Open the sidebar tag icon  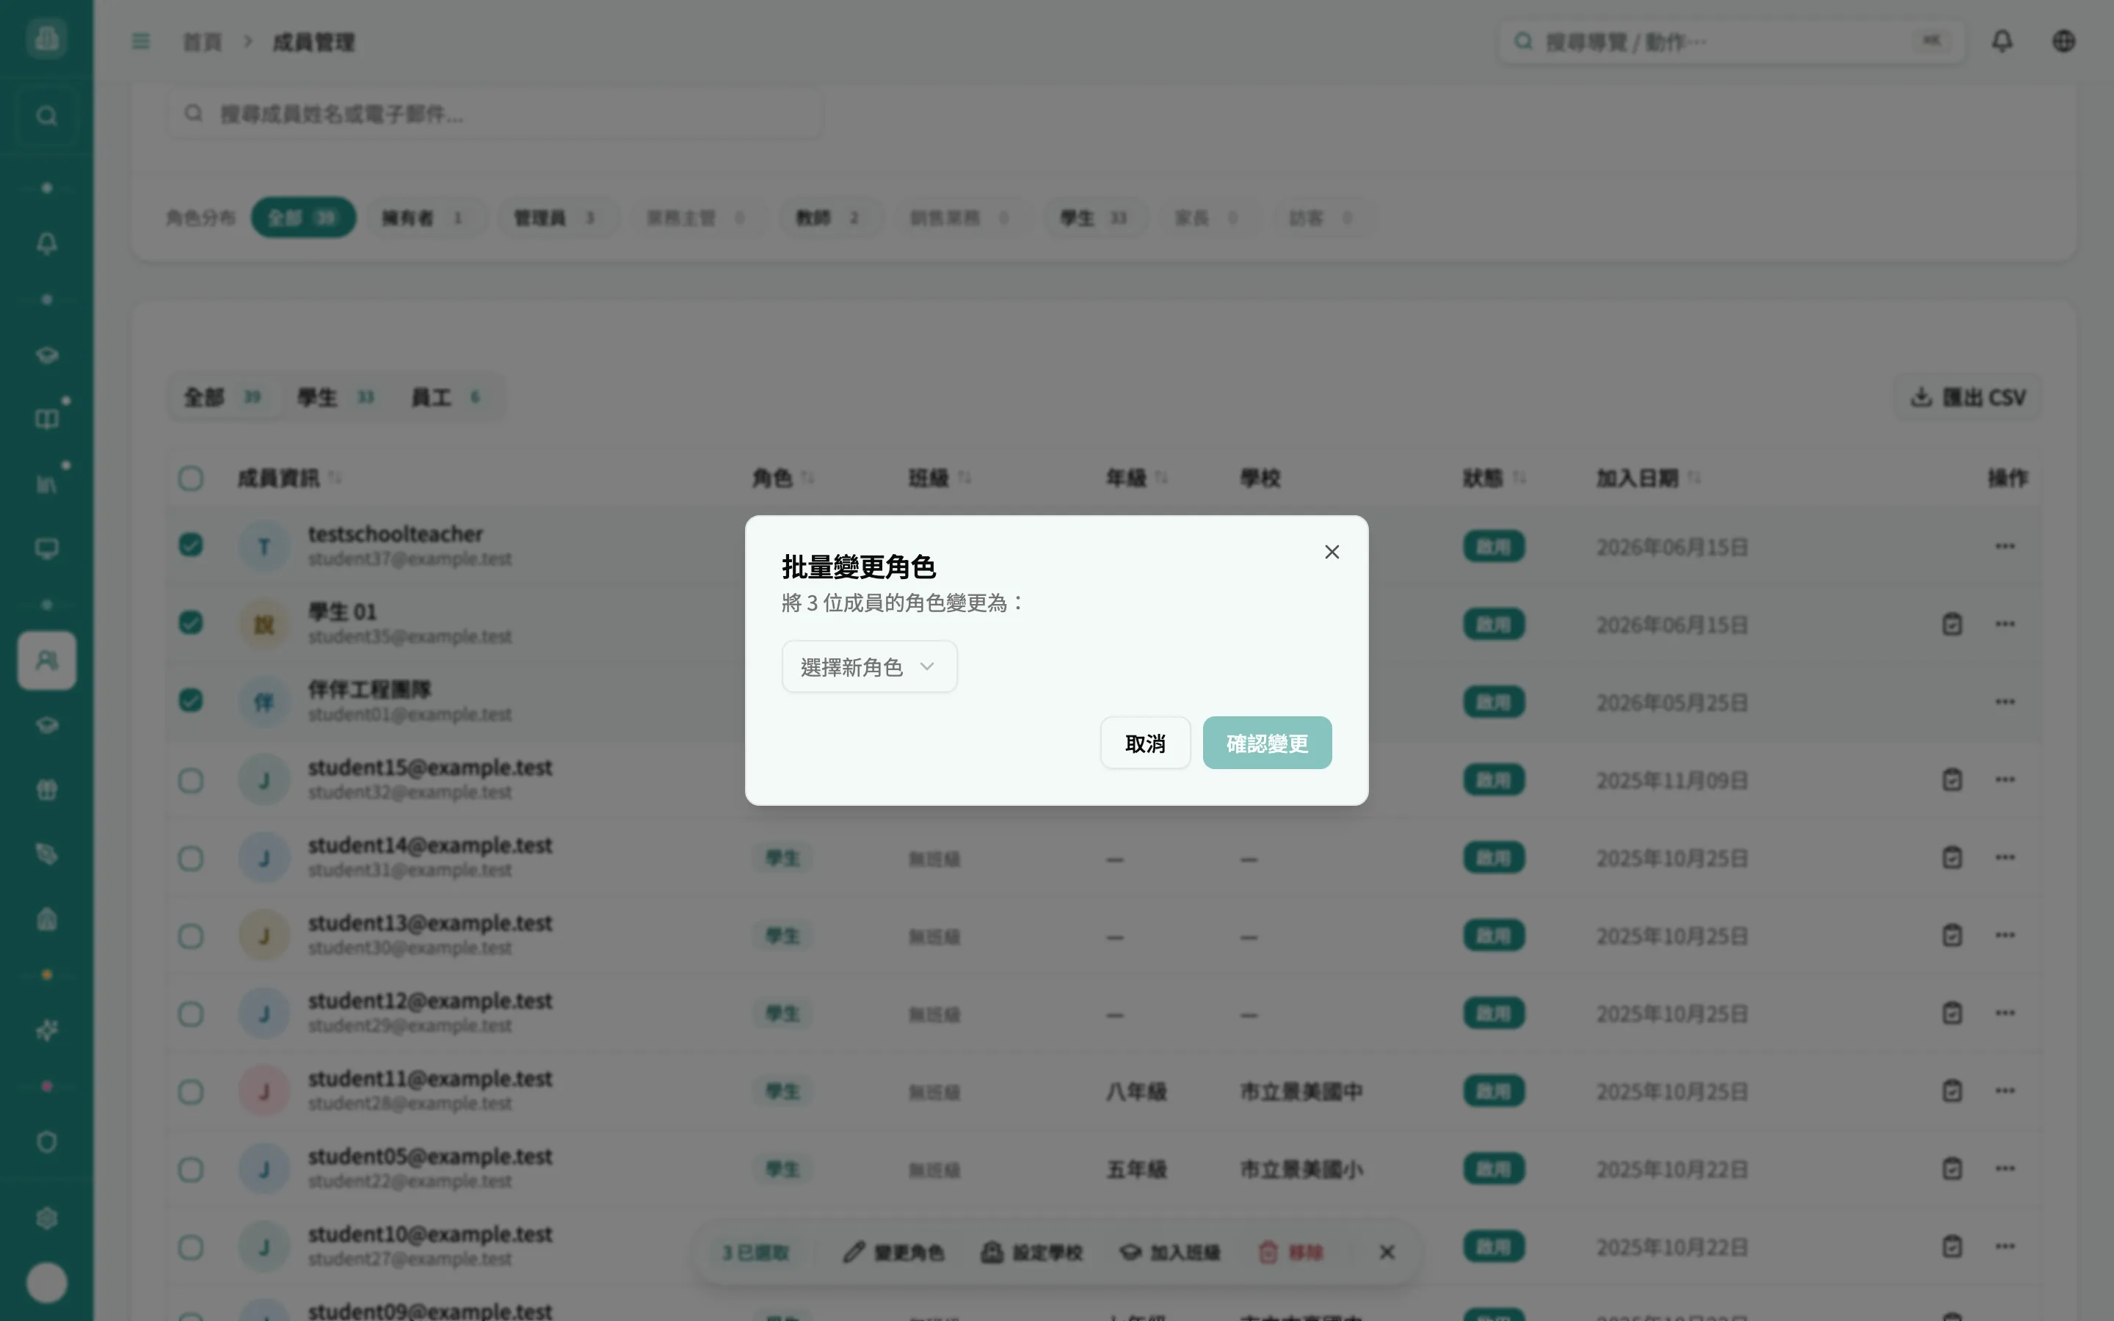(46, 854)
